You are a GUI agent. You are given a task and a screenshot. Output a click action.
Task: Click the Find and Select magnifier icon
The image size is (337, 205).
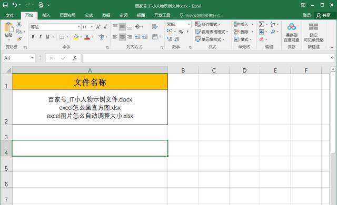point(273,32)
